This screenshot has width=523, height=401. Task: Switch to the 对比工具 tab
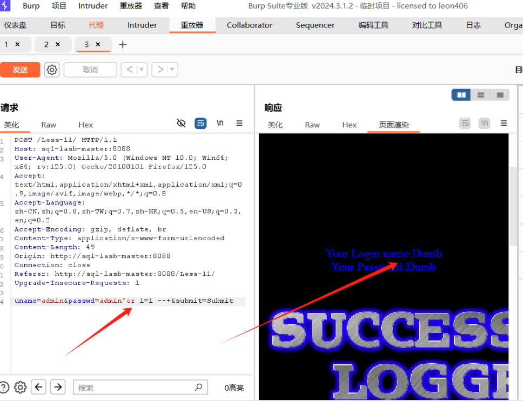(427, 25)
